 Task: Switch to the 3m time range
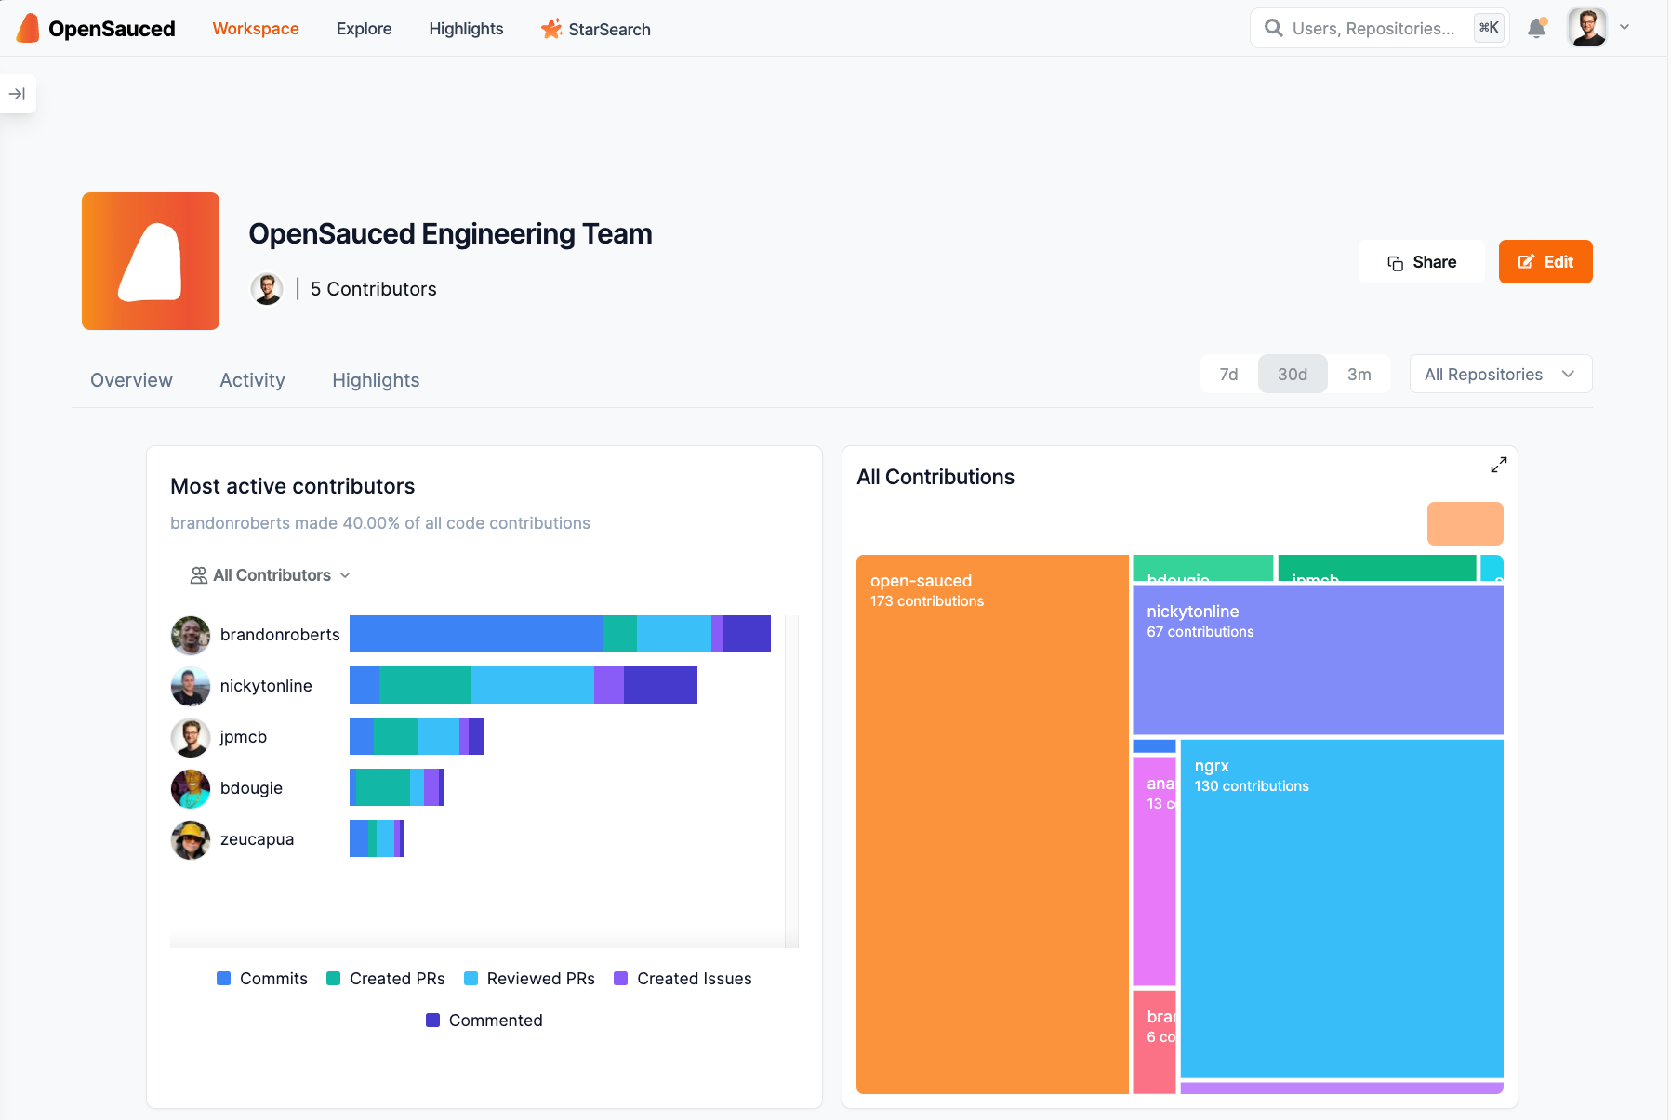tap(1359, 375)
